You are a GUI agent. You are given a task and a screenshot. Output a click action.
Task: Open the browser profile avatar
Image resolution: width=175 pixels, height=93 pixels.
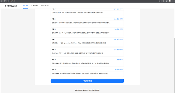tap(170, 1)
